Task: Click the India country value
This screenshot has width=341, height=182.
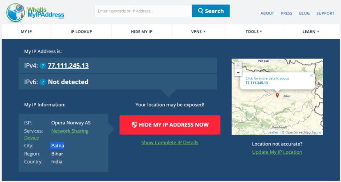Action: (x=57, y=162)
